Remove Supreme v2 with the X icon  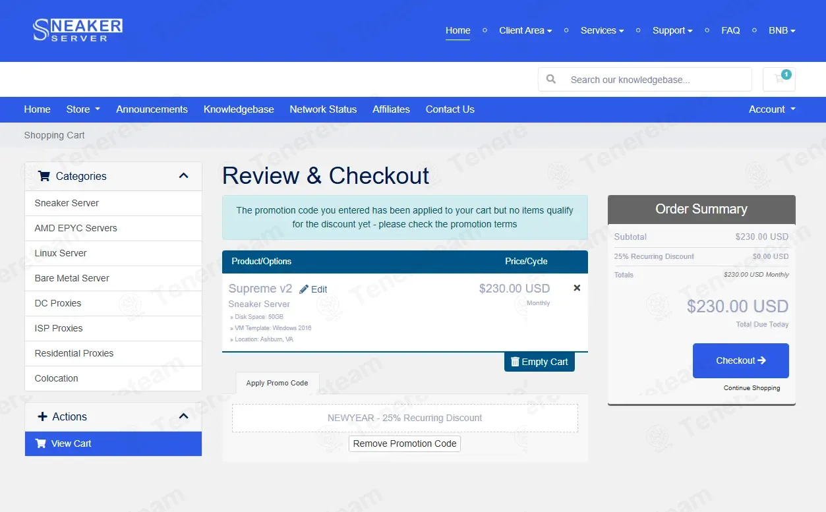pyautogui.click(x=577, y=288)
